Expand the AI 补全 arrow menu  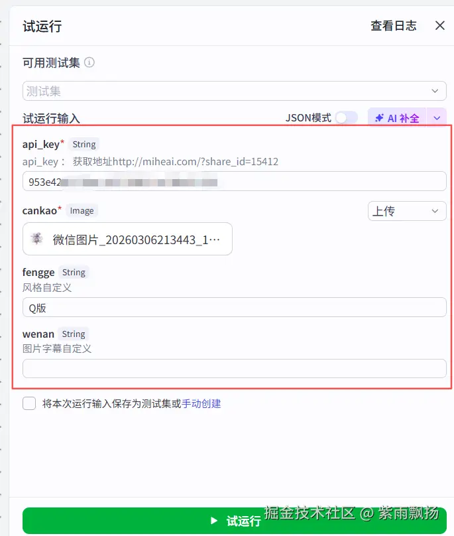[x=437, y=118]
